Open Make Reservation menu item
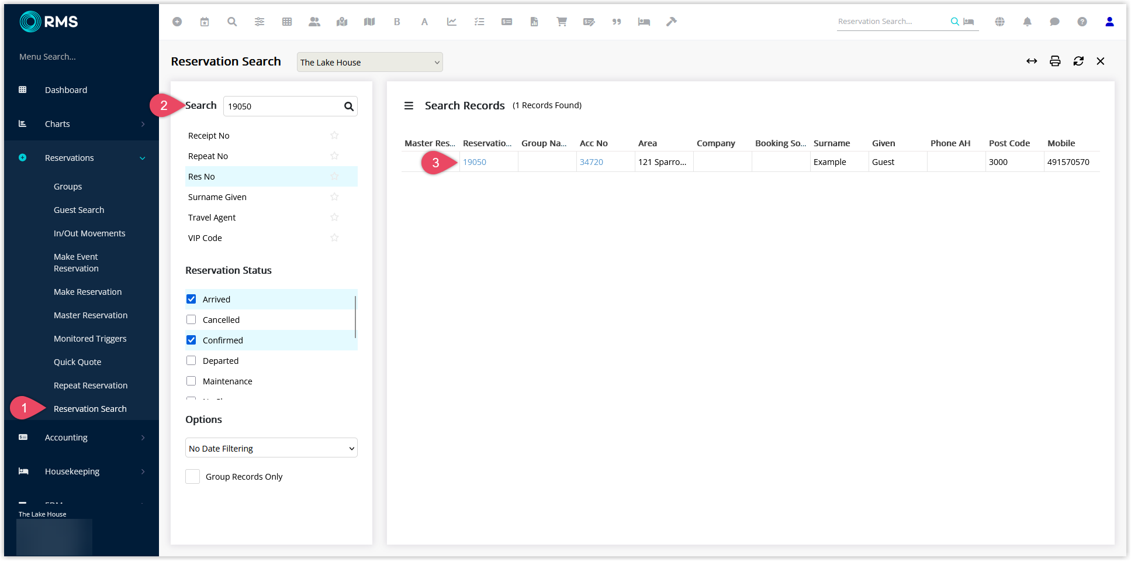This screenshot has width=1131, height=561. (88, 292)
